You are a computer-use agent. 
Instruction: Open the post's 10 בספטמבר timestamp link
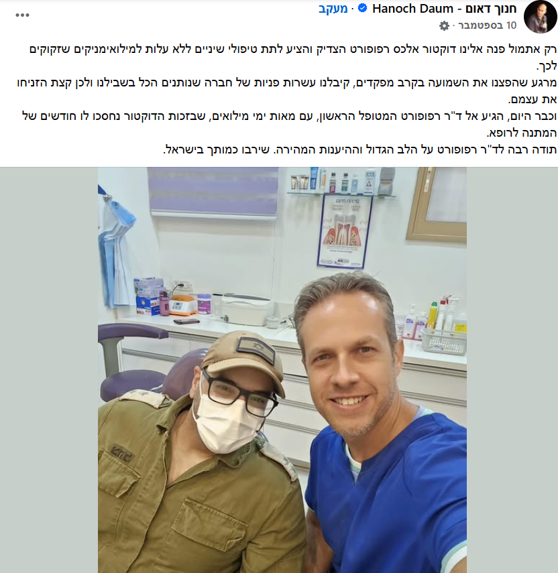point(488,25)
